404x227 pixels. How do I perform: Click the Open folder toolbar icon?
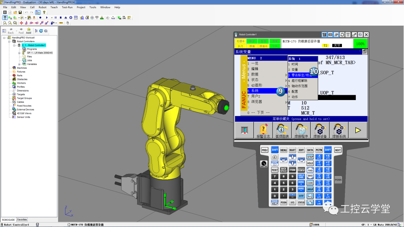(x=15, y=12)
